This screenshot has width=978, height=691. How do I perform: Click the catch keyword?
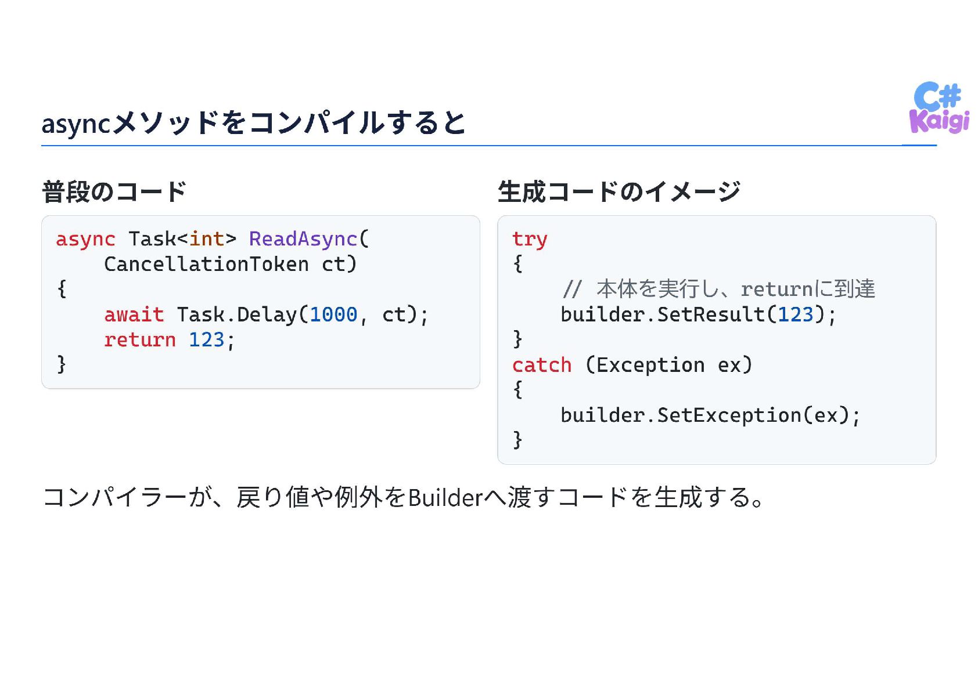tap(542, 365)
